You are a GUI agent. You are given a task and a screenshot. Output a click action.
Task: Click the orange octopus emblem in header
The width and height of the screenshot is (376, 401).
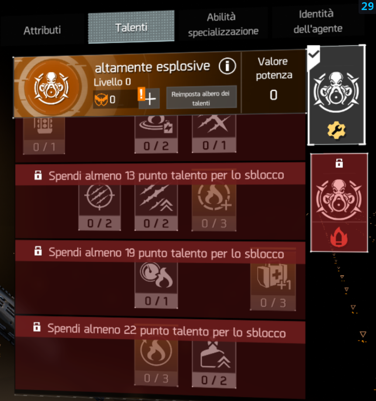pos(51,88)
